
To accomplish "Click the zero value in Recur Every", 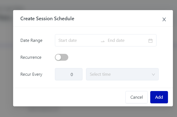I will tap(72, 74).
